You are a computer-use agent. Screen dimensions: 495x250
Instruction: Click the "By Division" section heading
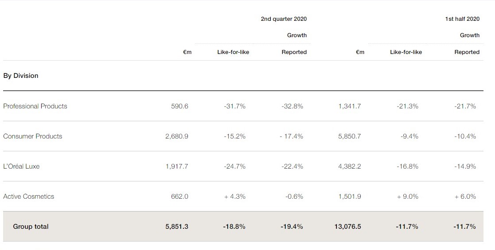click(21, 76)
